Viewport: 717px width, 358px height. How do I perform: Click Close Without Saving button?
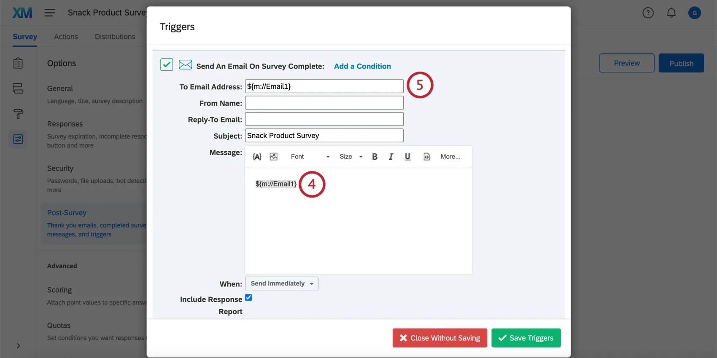pyautogui.click(x=439, y=338)
